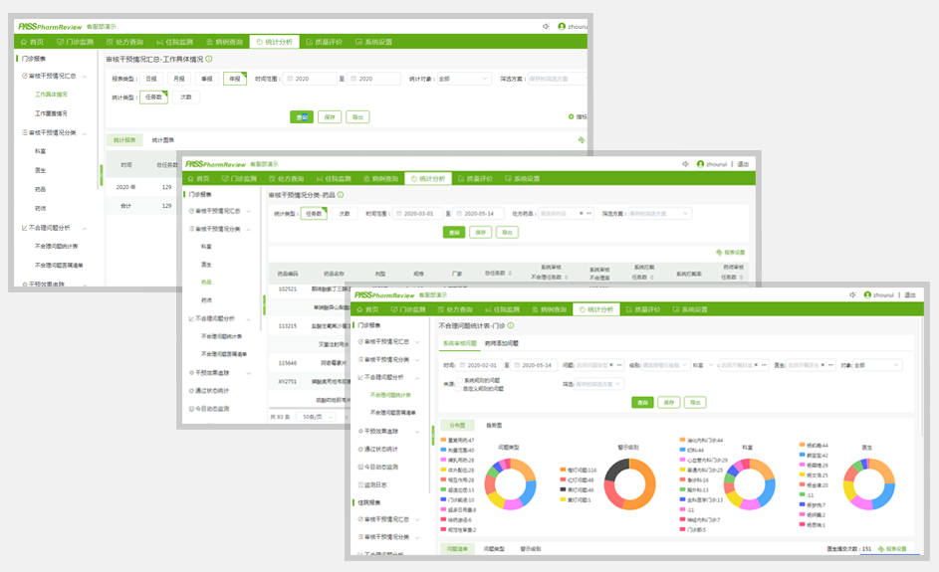Click 黑灯问题:46 legend swatch in front window
The width and height of the screenshot is (939, 572).
click(563, 489)
